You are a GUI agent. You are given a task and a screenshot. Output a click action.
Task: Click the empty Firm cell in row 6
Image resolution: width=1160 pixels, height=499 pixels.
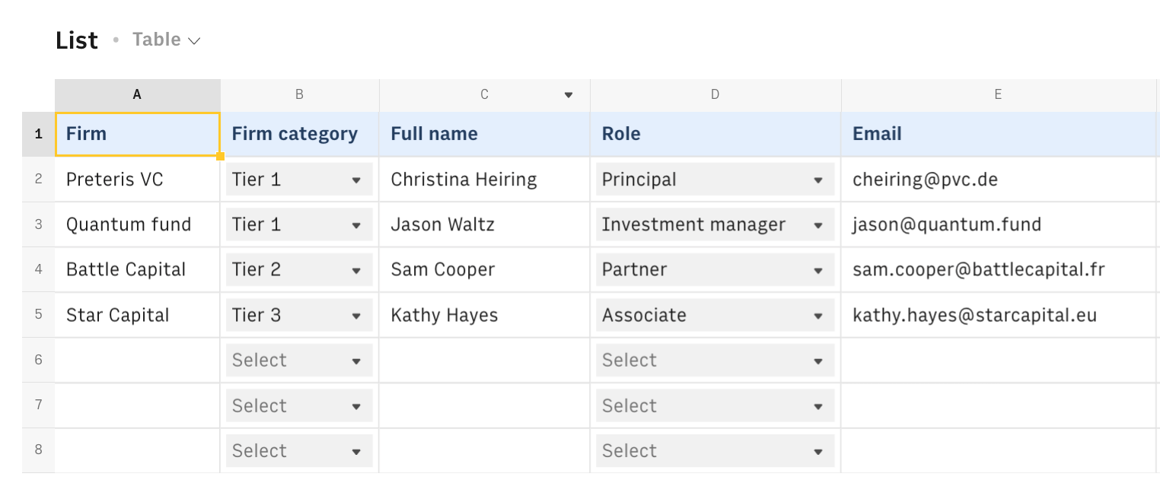[137, 360]
